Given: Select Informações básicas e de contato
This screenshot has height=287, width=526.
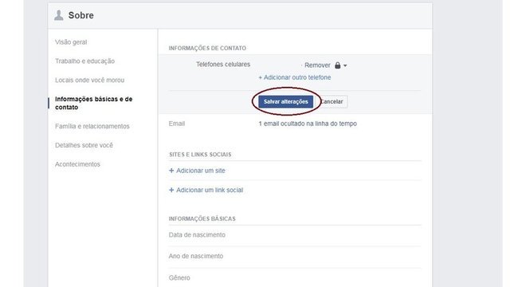Looking at the screenshot, I should [93, 103].
